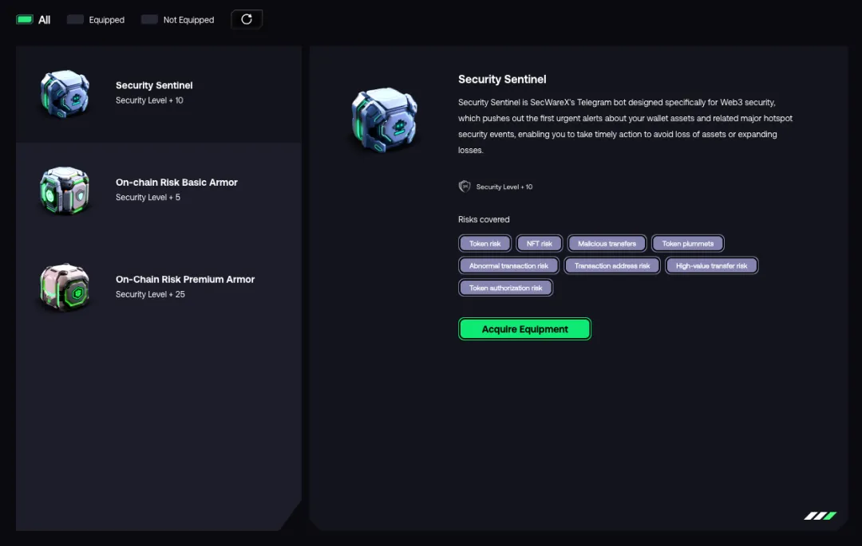862x546 pixels.
Task: Click the Token authorization risk tag
Action: [x=505, y=288]
